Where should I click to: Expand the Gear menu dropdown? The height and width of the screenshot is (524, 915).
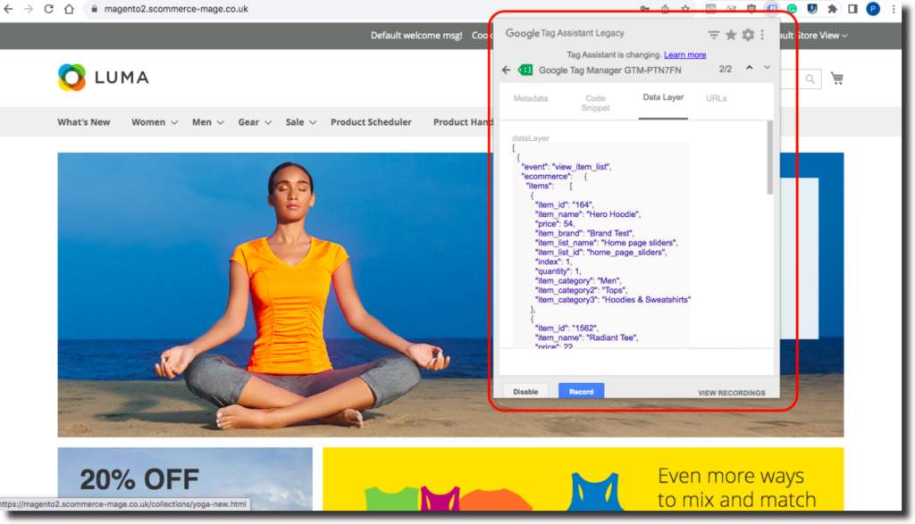point(255,122)
